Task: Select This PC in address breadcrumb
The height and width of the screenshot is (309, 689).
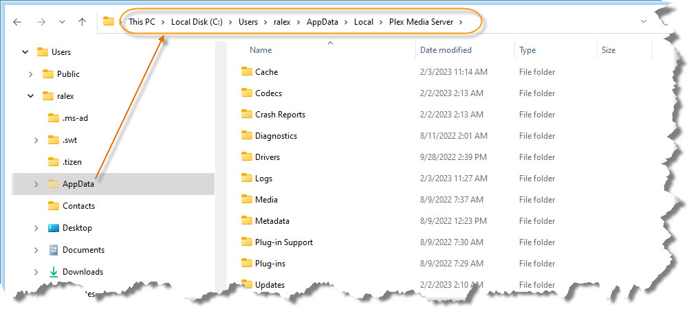Action: [x=142, y=21]
